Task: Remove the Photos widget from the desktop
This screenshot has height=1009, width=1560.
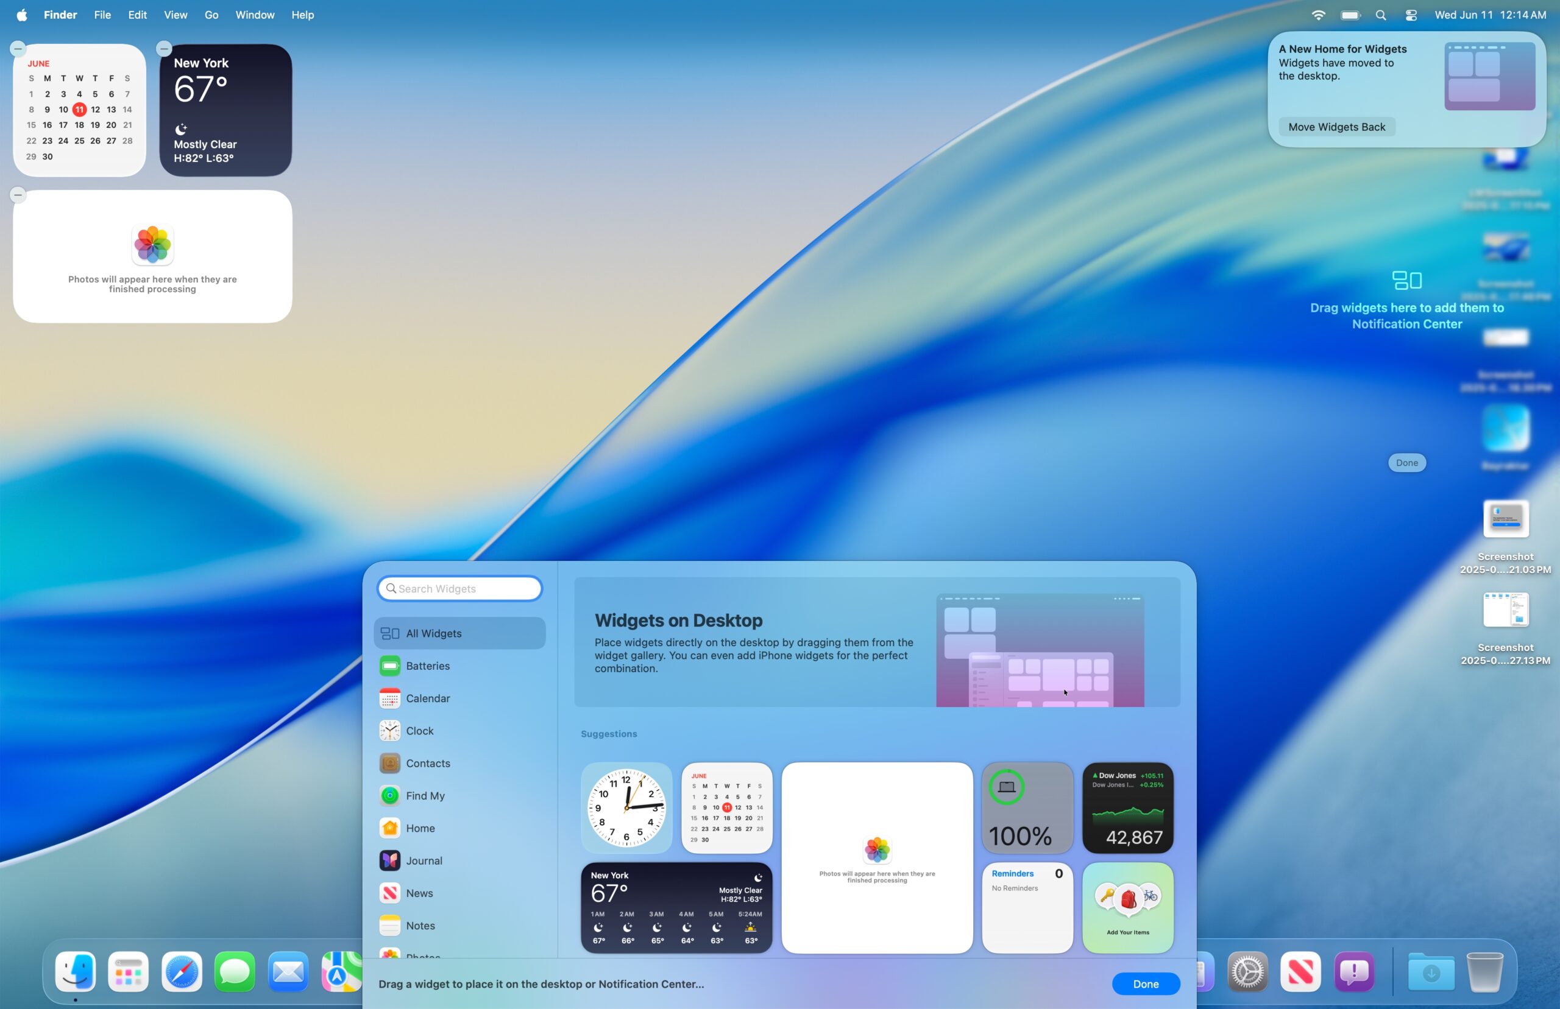Action: 18,195
